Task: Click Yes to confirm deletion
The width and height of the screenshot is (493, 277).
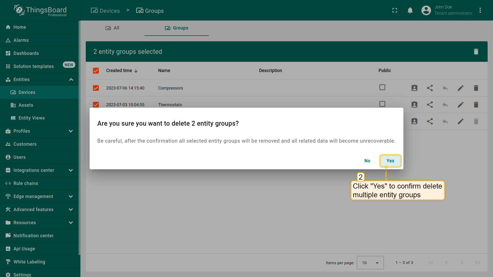Action: 390,161
